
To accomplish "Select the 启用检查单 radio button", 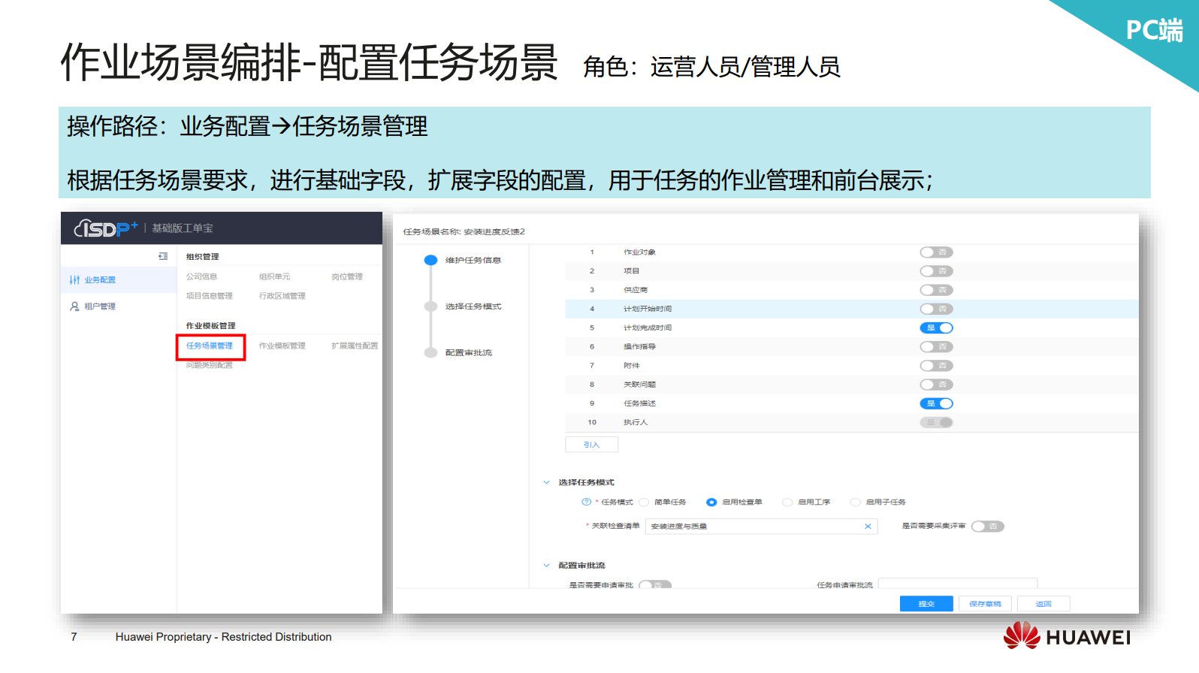I will [711, 502].
